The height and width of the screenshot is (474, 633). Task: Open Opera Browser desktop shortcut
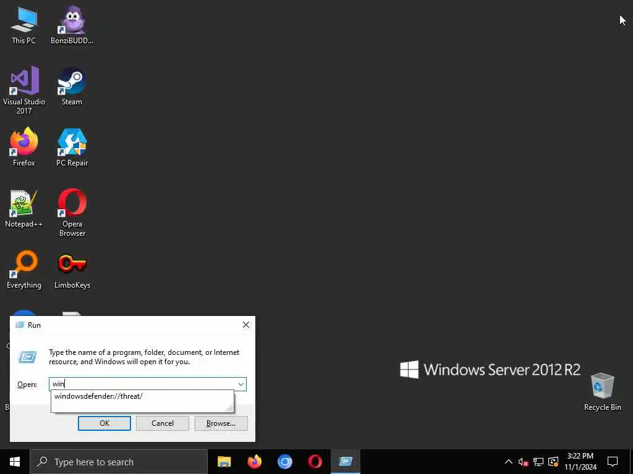tap(72, 213)
